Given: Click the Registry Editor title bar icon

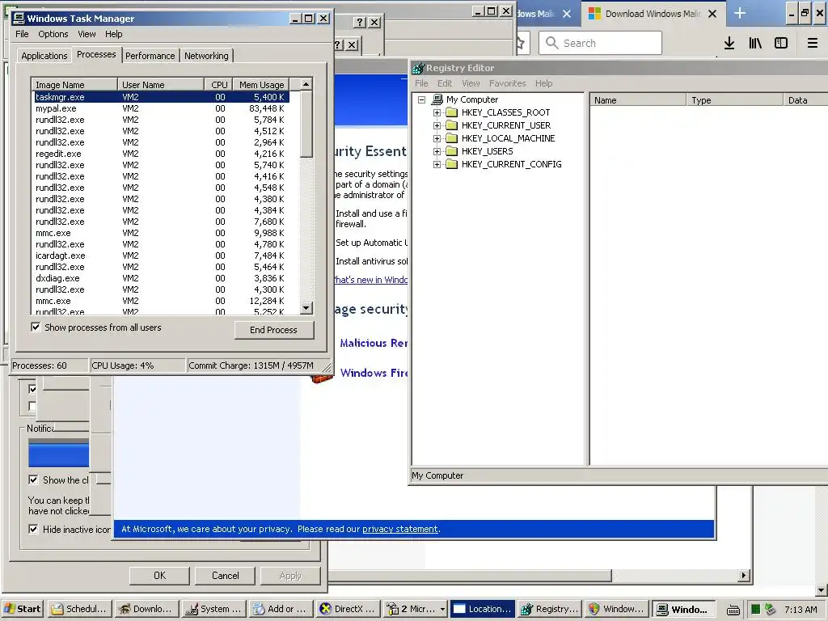Looking at the screenshot, I should pyautogui.click(x=418, y=68).
